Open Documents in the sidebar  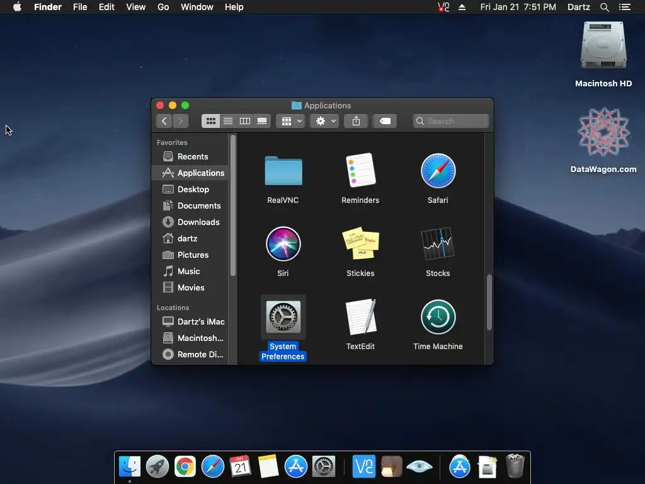[190, 205]
